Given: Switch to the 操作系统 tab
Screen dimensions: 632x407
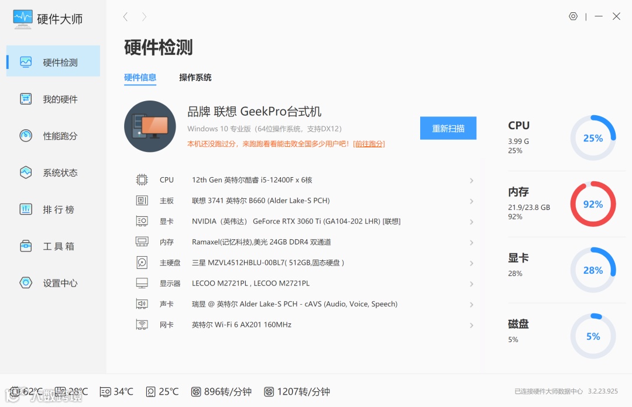Looking at the screenshot, I should [195, 77].
